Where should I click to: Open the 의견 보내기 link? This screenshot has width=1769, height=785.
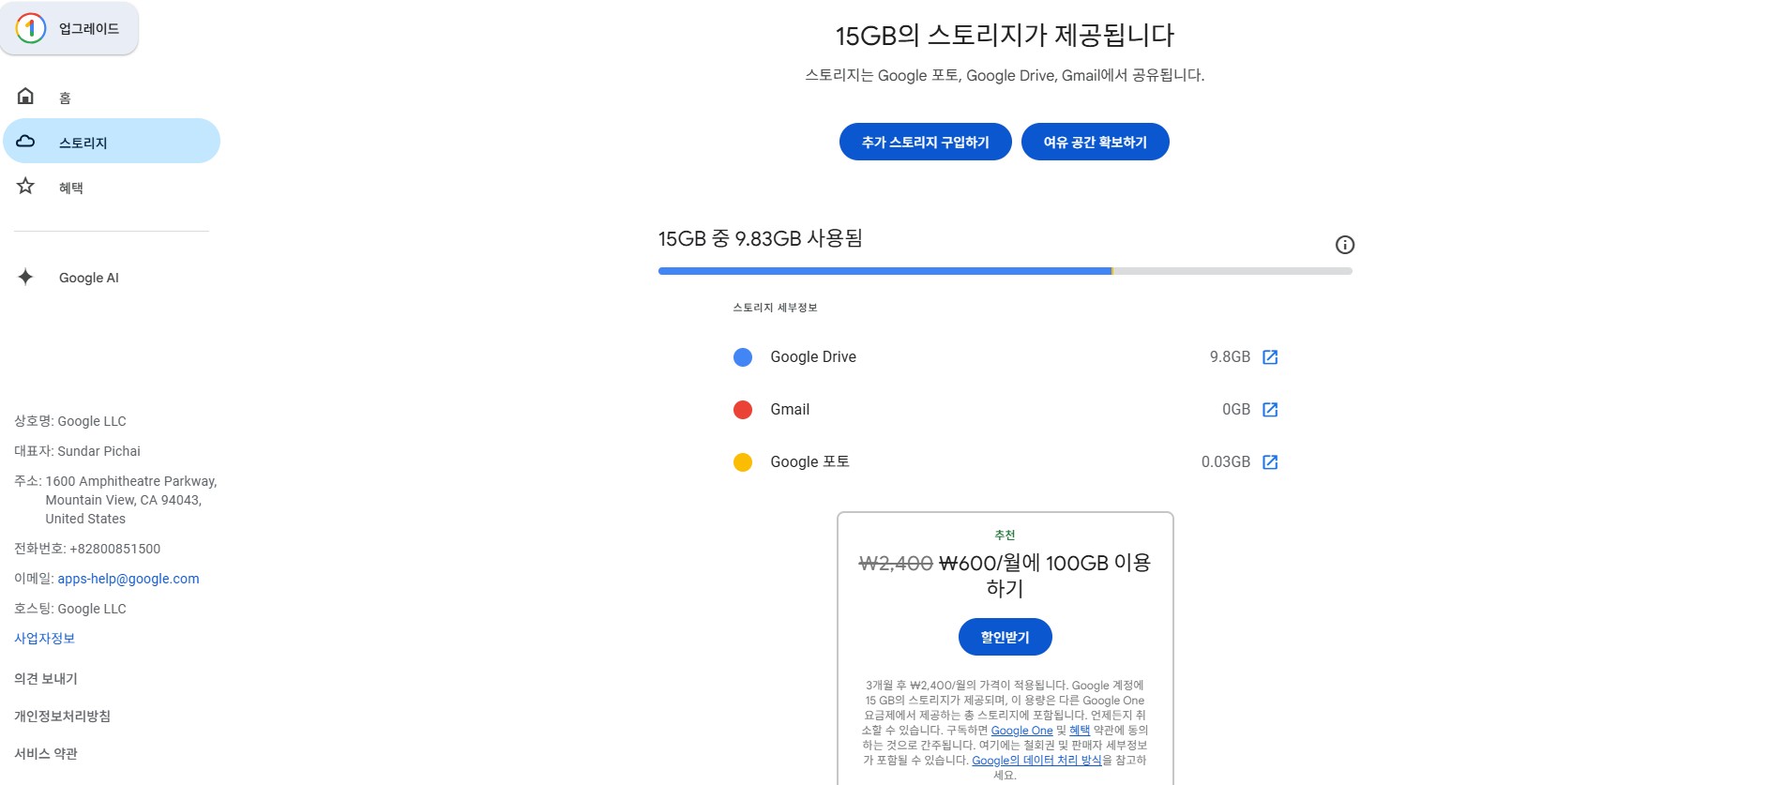pyautogui.click(x=46, y=679)
